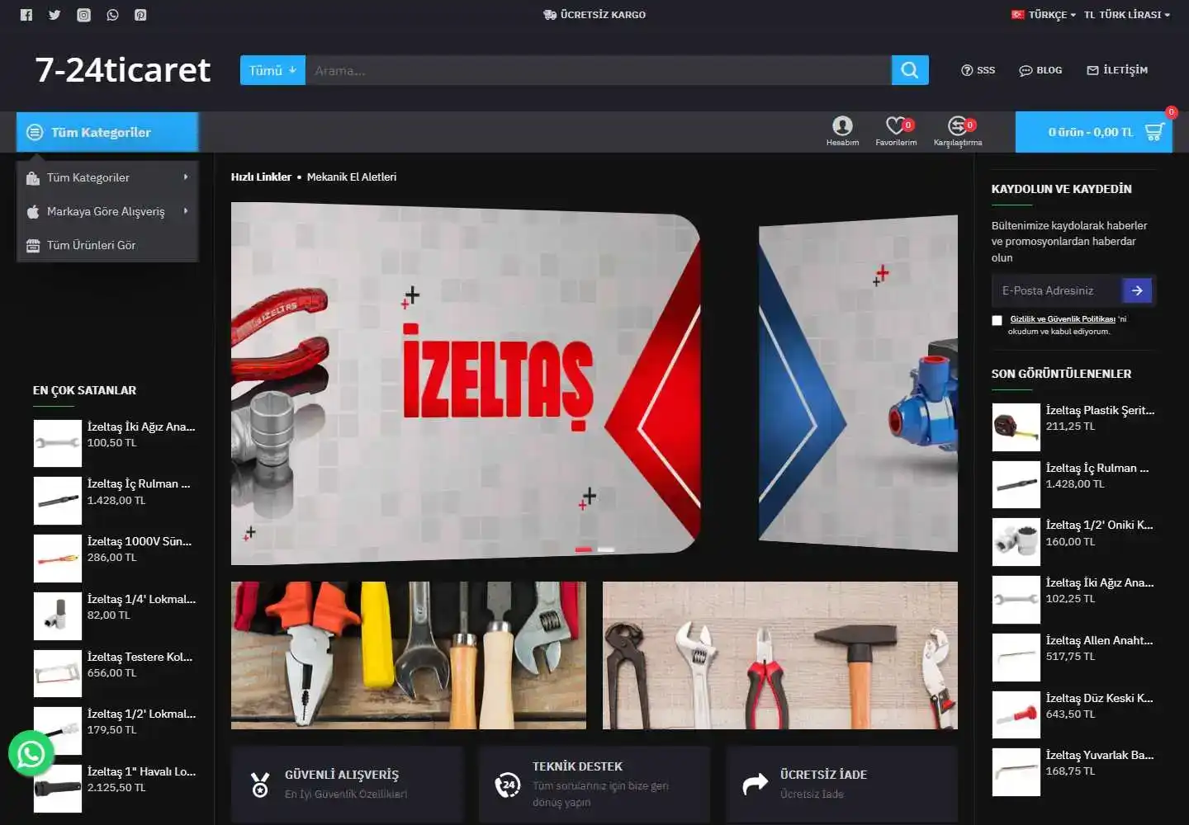1189x825 pixels.
Task: Open İzeltaş Testere Kol... product
Action: coord(140,657)
